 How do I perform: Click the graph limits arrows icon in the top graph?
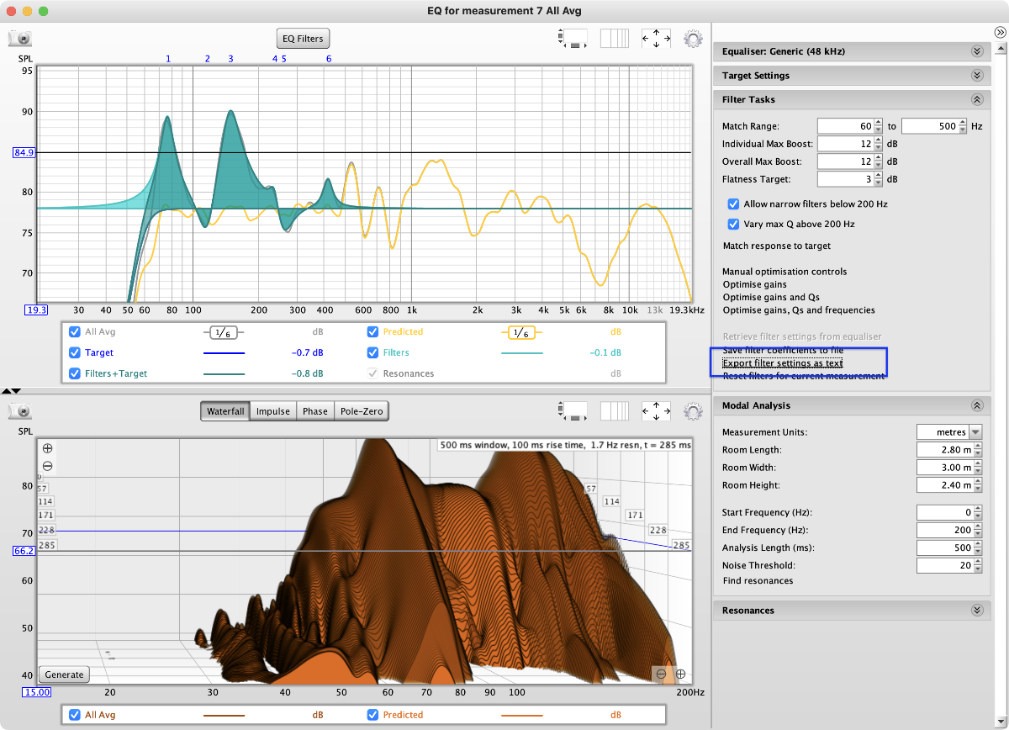point(656,38)
